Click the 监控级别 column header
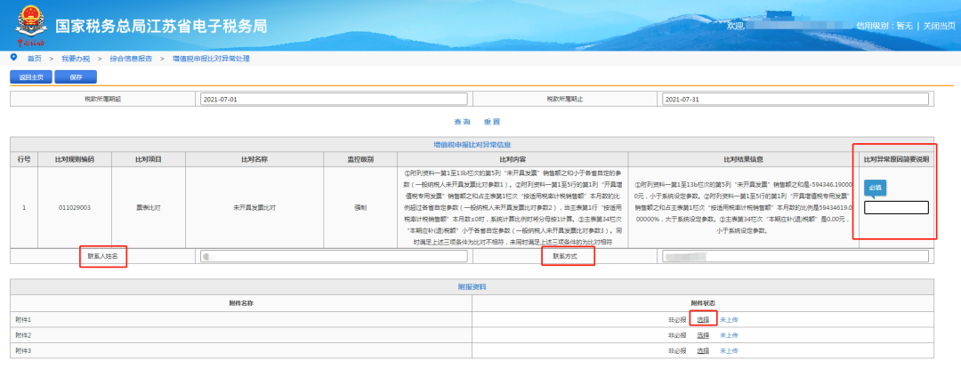961x369 pixels. pyautogui.click(x=360, y=159)
